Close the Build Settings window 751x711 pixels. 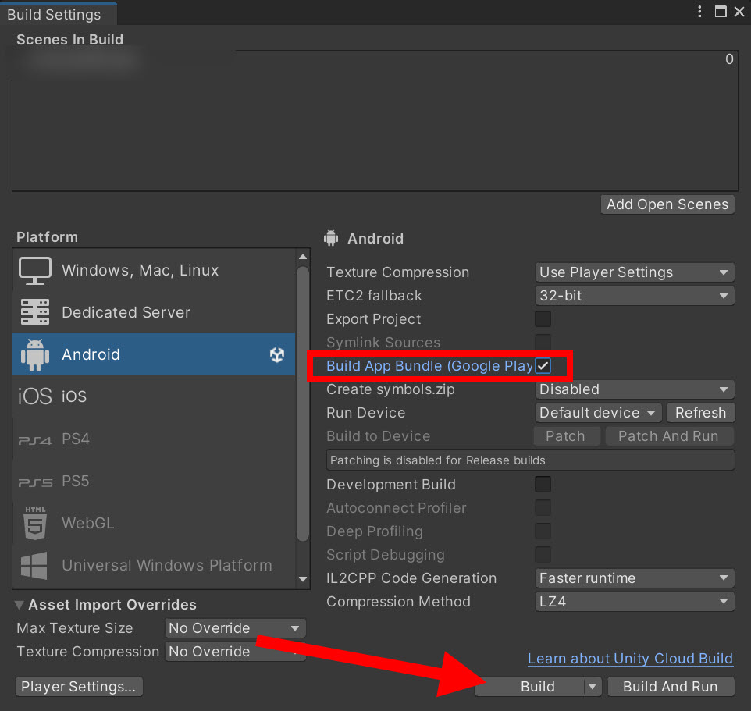pos(739,12)
